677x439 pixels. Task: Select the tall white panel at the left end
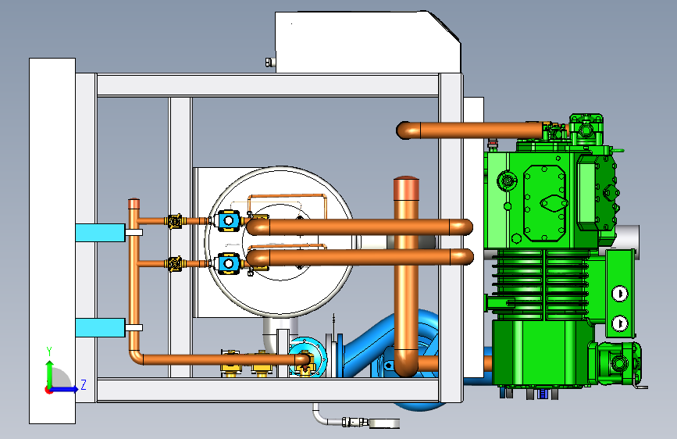pos(52,241)
